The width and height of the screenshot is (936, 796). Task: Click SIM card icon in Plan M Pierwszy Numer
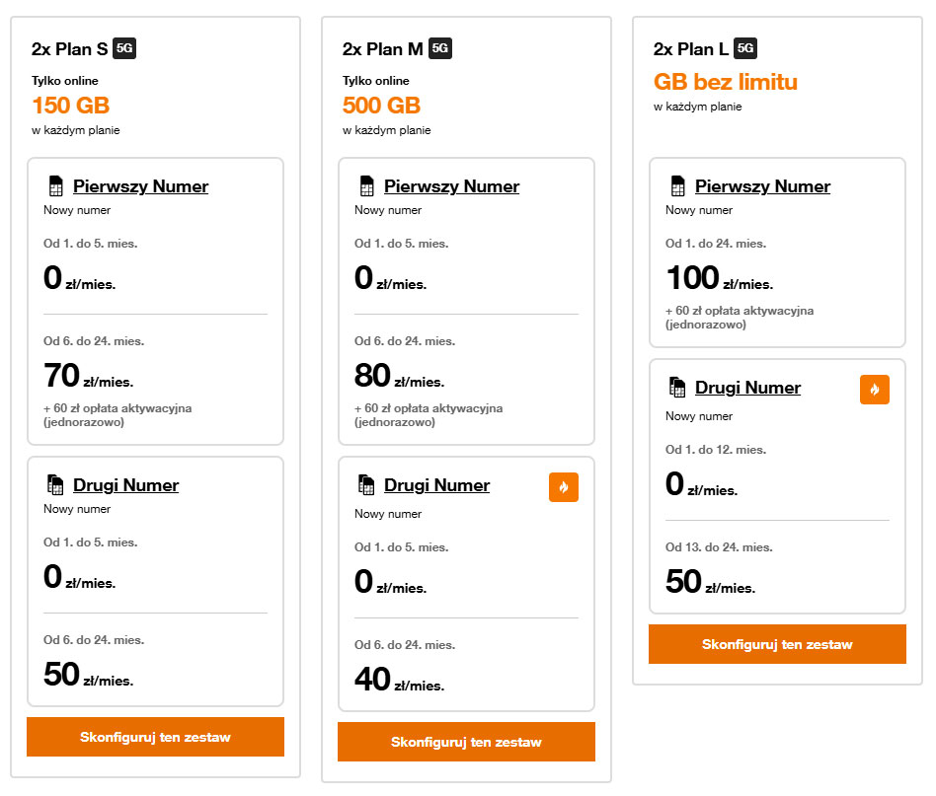(366, 186)
